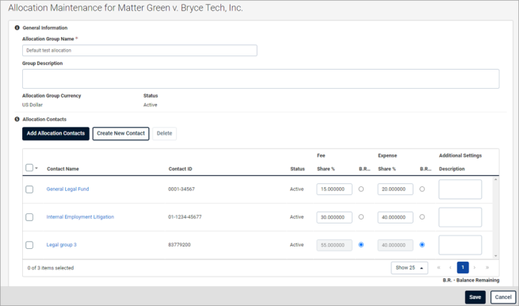This screenshot has height=306, width=519.
Task: Check the Internal Employment Litigation row checkbox
Action: point(29,217)
